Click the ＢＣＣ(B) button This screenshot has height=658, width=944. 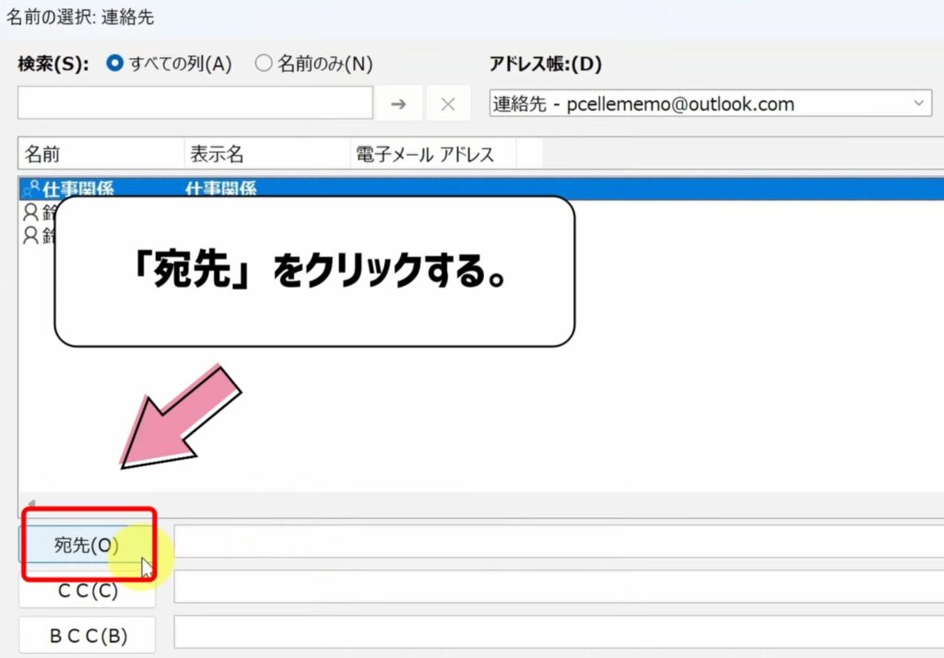coord(87,635)
